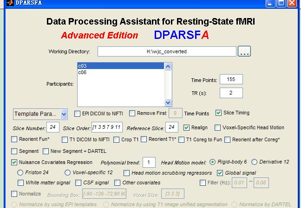Check New Segment + DARTEL checkbox
Image resolution: width=301 pixels, height=208 pixels.
coord(46,151)
